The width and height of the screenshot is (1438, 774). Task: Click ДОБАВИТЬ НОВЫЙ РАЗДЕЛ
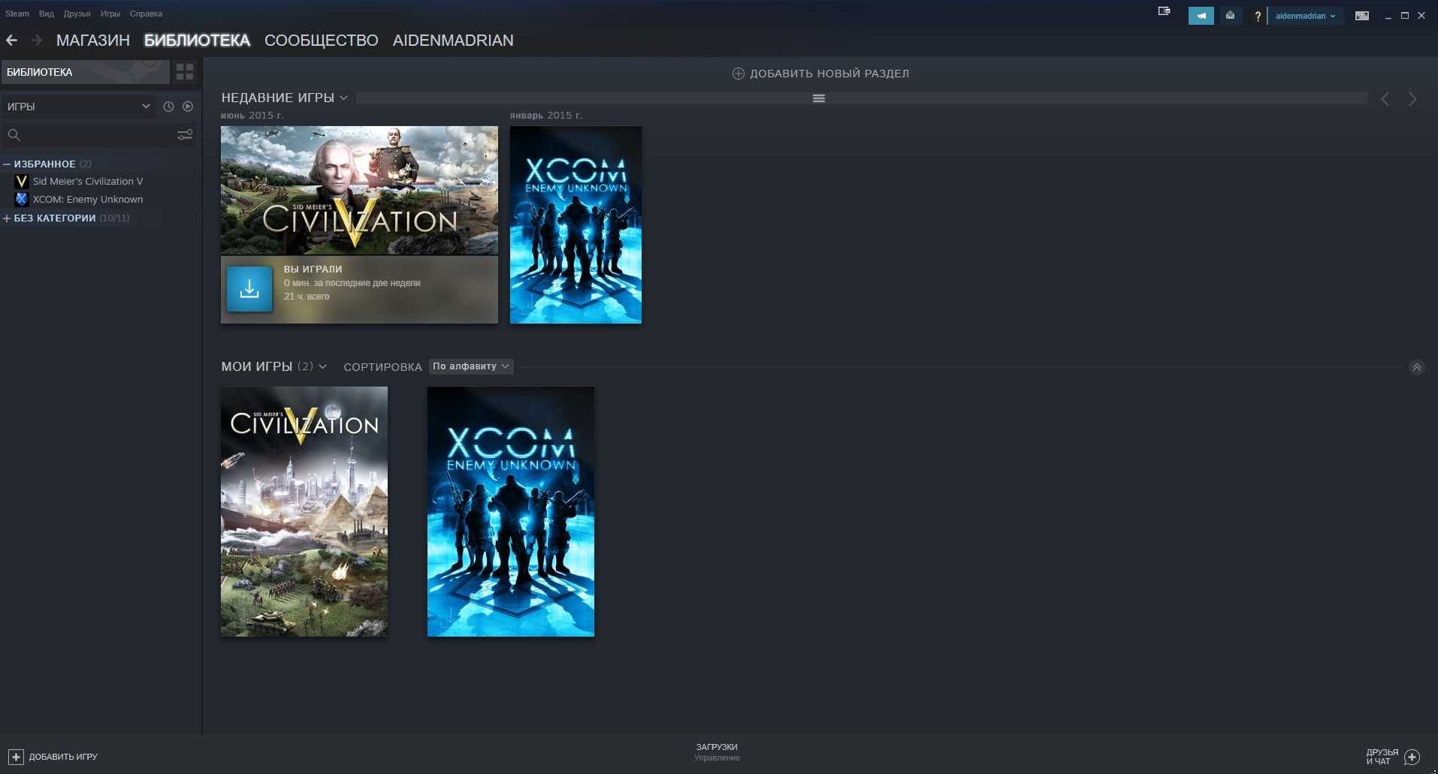820,74
